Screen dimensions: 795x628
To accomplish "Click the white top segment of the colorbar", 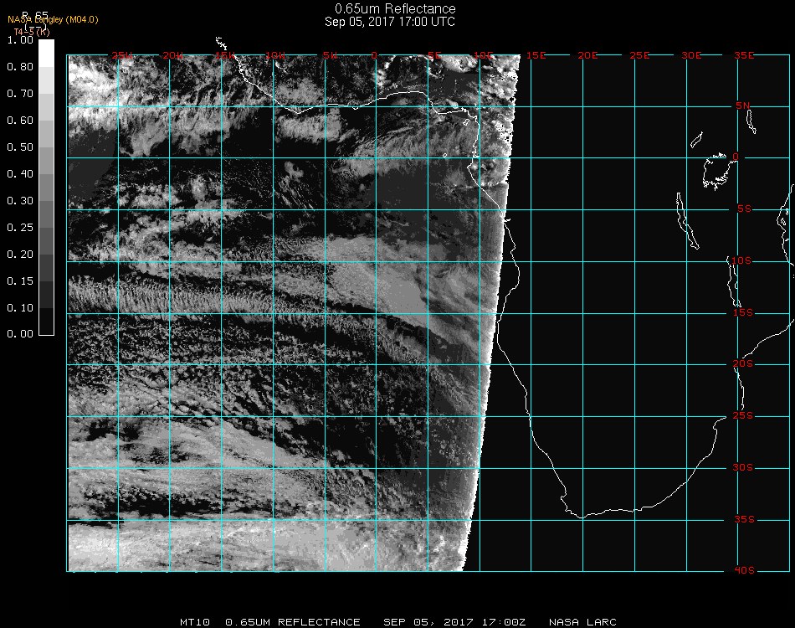I will [x=46, y=52].
